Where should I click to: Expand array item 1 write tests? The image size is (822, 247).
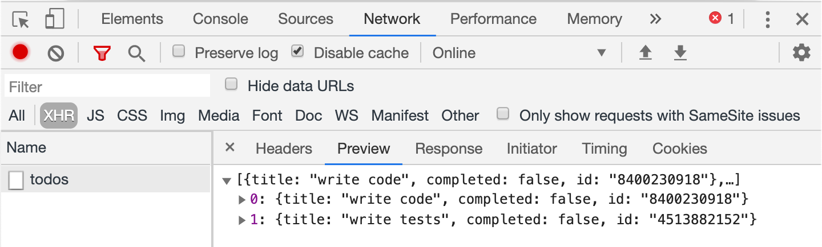coord(243,220)
